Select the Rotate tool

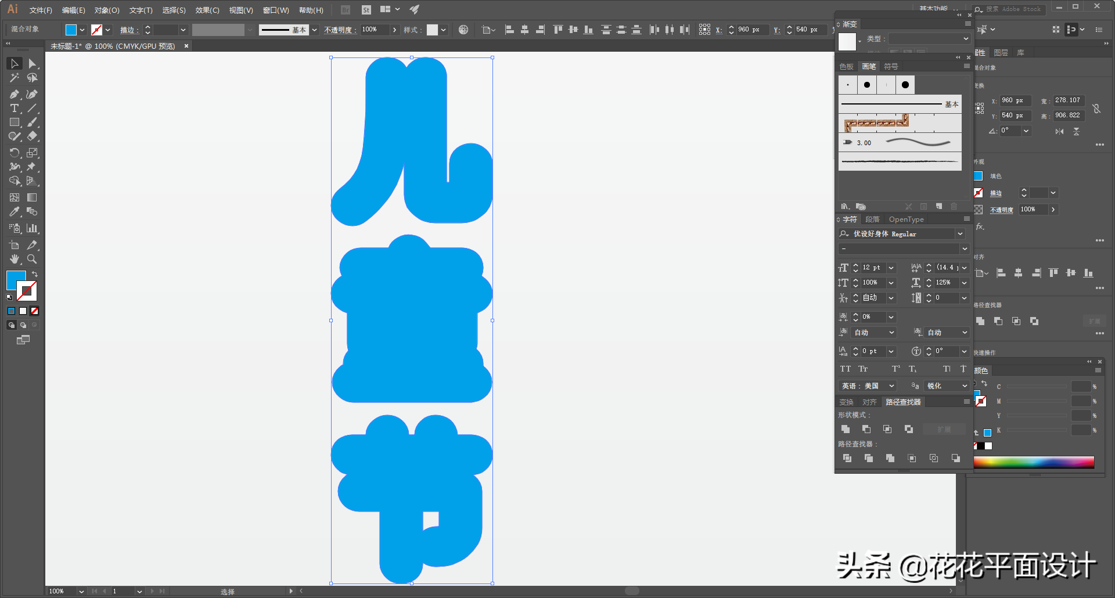15,153
